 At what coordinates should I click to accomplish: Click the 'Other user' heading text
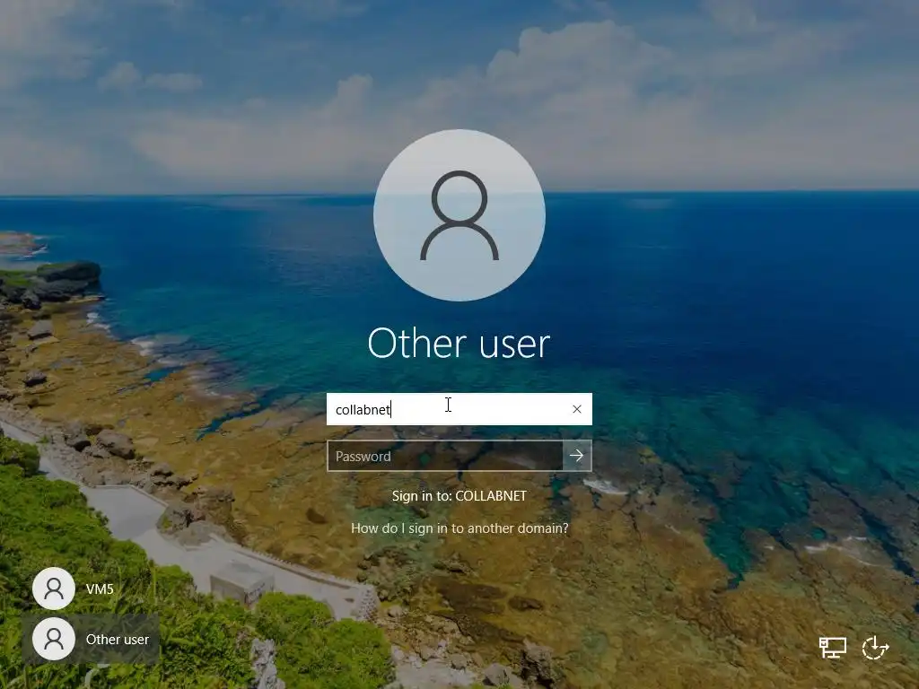pyautogui.click(x=459, y=343)
